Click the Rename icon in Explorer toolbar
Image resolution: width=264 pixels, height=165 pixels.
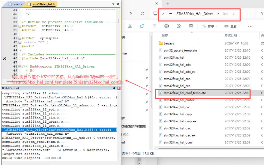click(x=167, y=26)
